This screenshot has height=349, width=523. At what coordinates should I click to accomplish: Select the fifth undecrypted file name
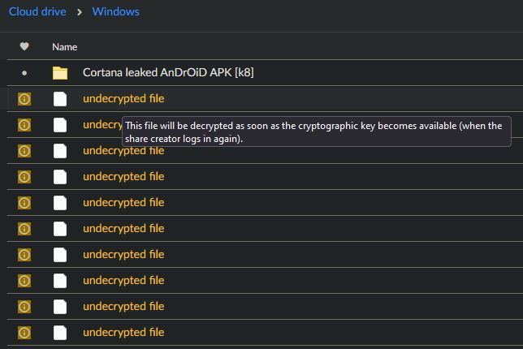[123, 203]
